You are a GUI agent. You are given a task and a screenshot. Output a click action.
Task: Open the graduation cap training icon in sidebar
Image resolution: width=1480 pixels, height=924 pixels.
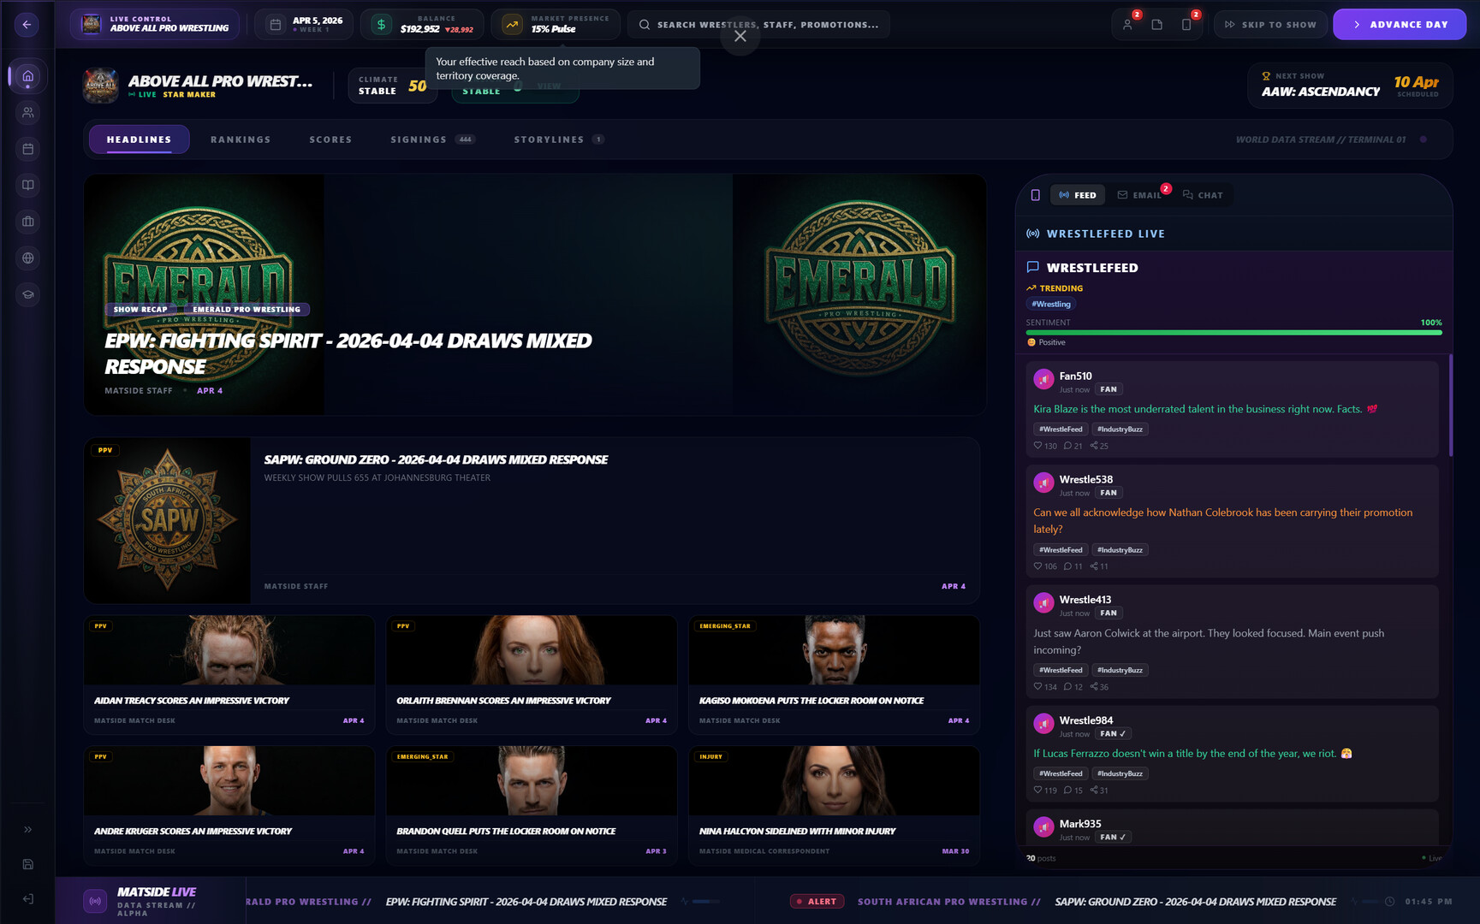(x=27, y=294)
